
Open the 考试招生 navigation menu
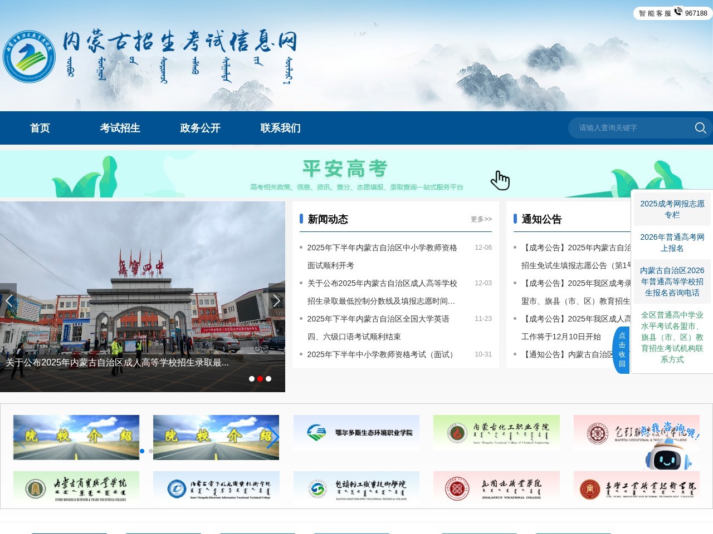[120, 128]
